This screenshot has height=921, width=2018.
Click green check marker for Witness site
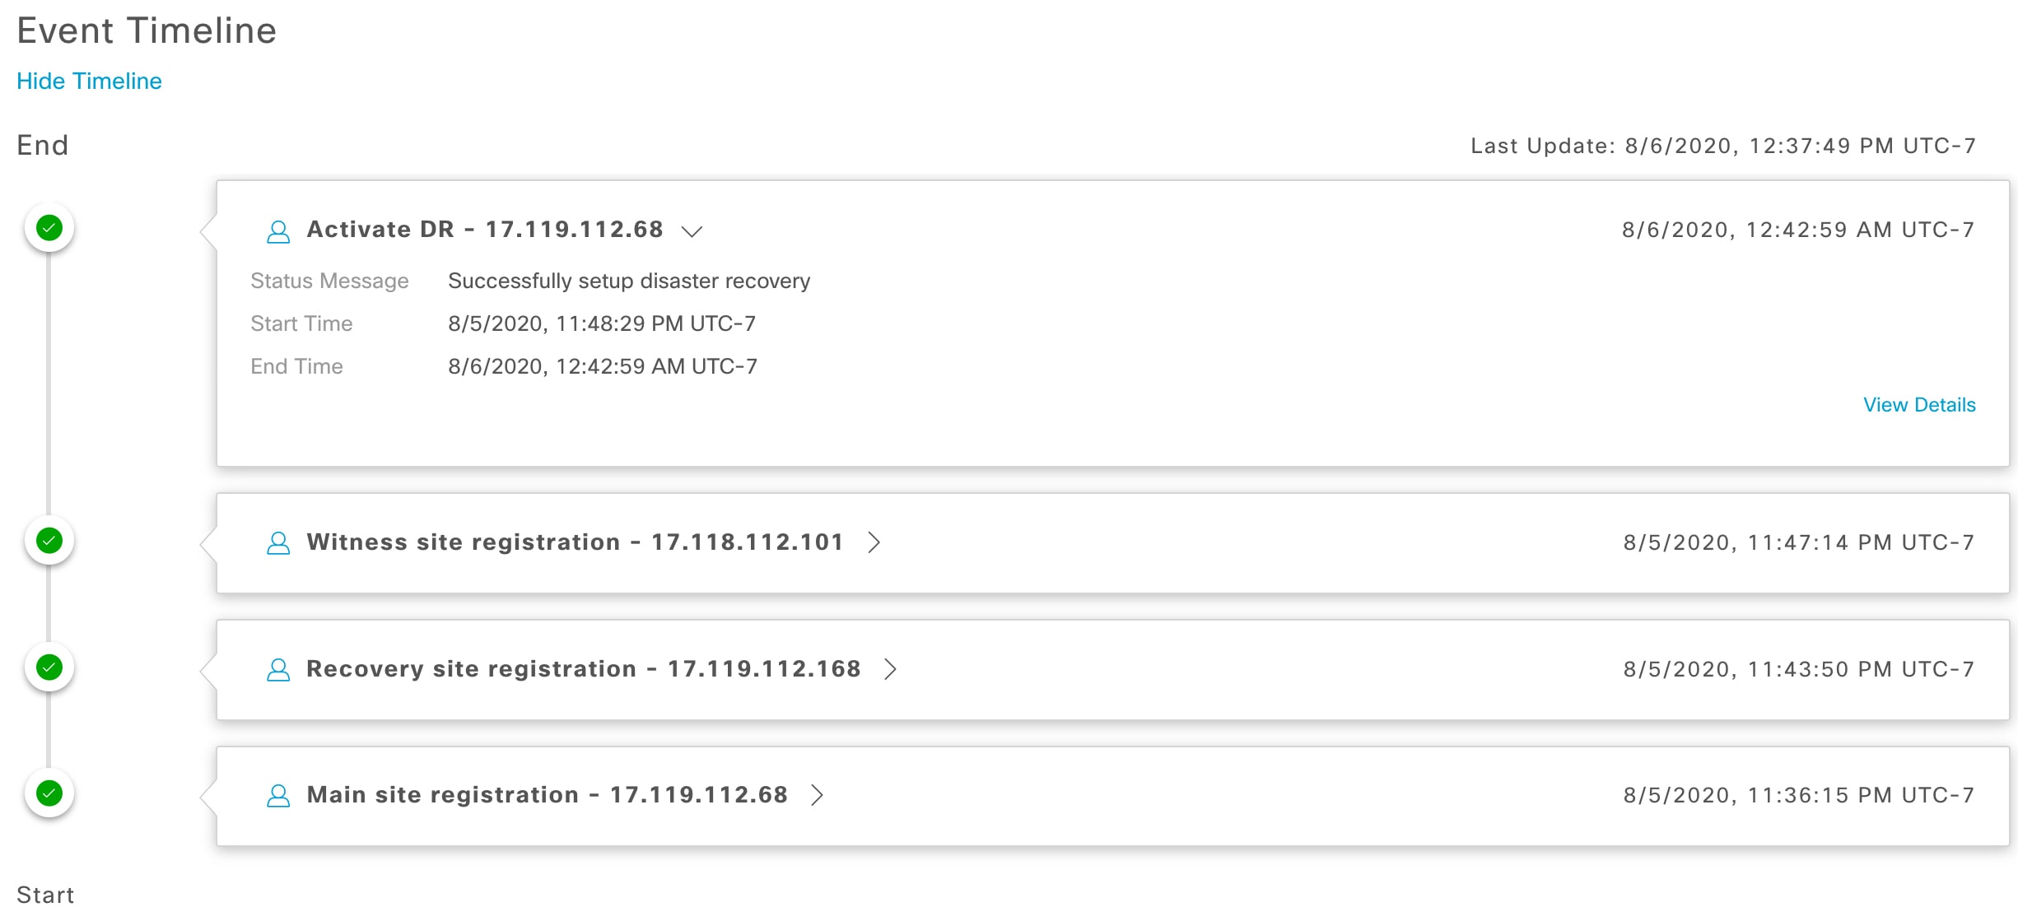point(49,541)
